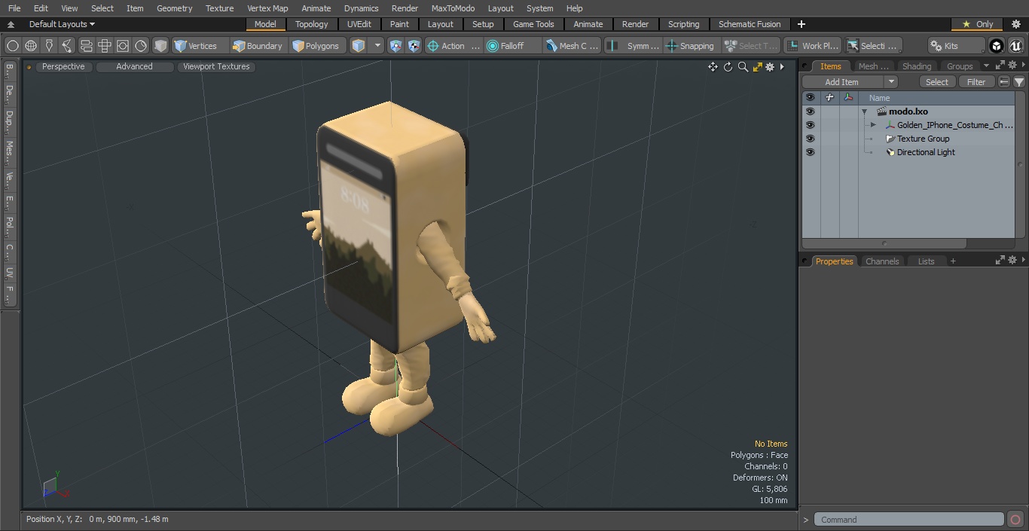Open the Selection menu in toolbar

click(x=872, y=46)
